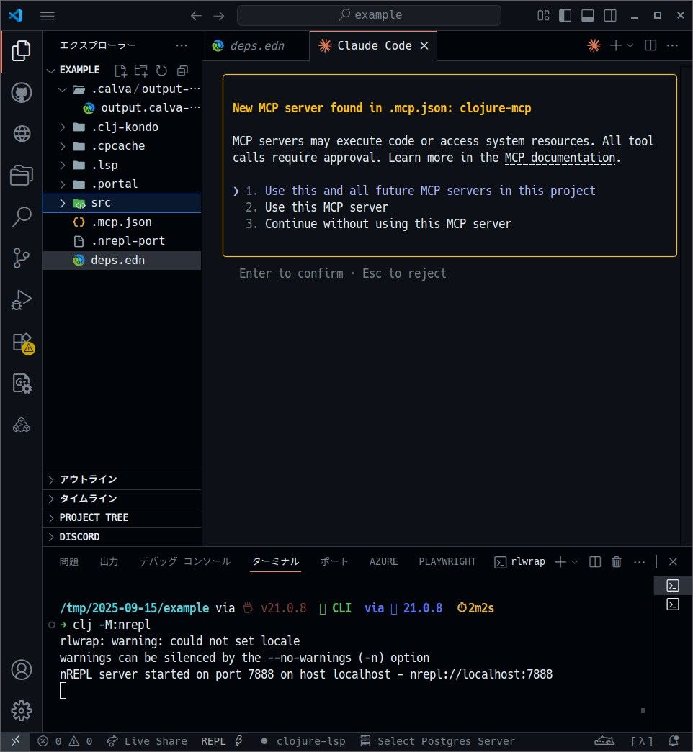Image resolution: width=693 pixels, height=752 pixels.
Task: Collapse the .calva/output folder
Action: click(x=63, y=89)
